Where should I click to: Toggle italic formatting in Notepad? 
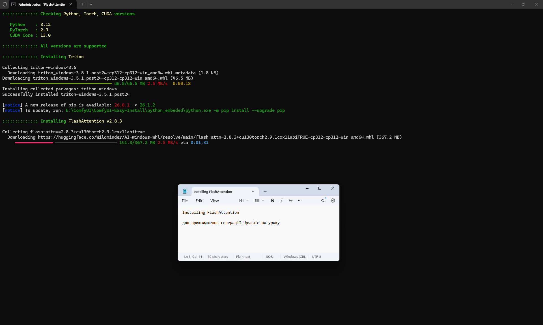(281, 200)
